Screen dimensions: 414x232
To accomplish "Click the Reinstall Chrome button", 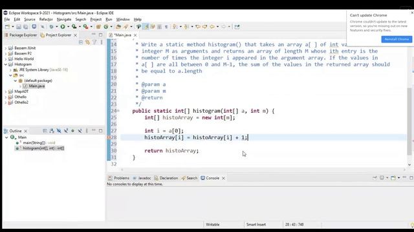I will pyautogui.click(x=397, y=39).
